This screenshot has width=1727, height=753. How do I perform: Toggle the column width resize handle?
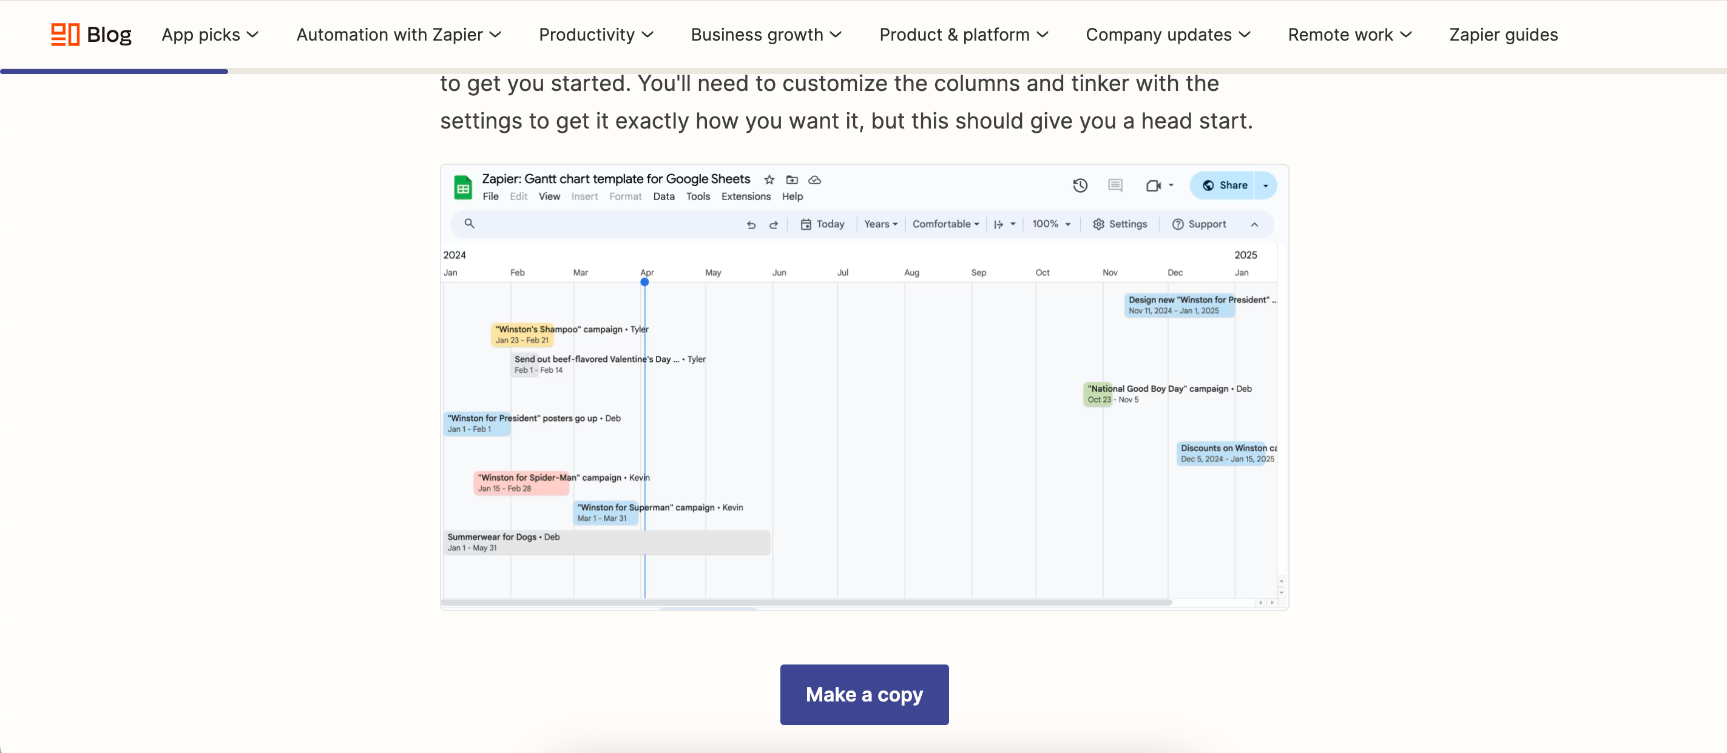coord(999,224)
